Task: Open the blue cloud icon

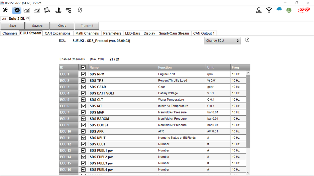Action: point(279,9)
